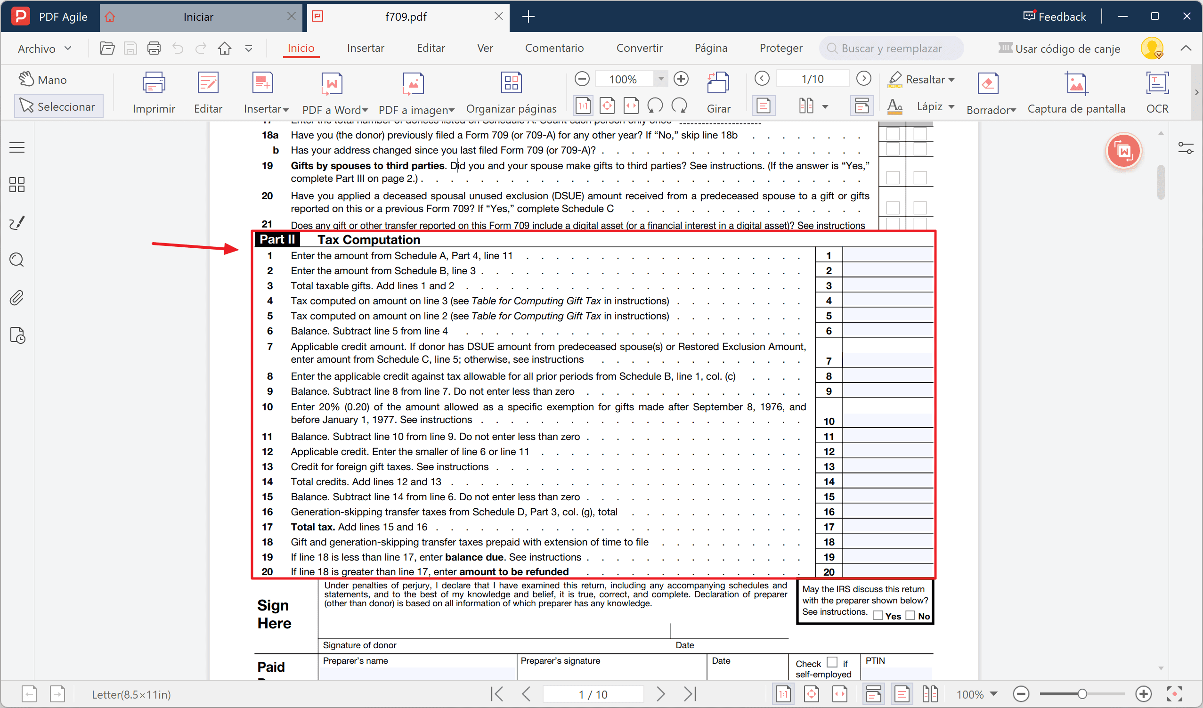Check the No box for IRS discussion

tap(910, 615)
